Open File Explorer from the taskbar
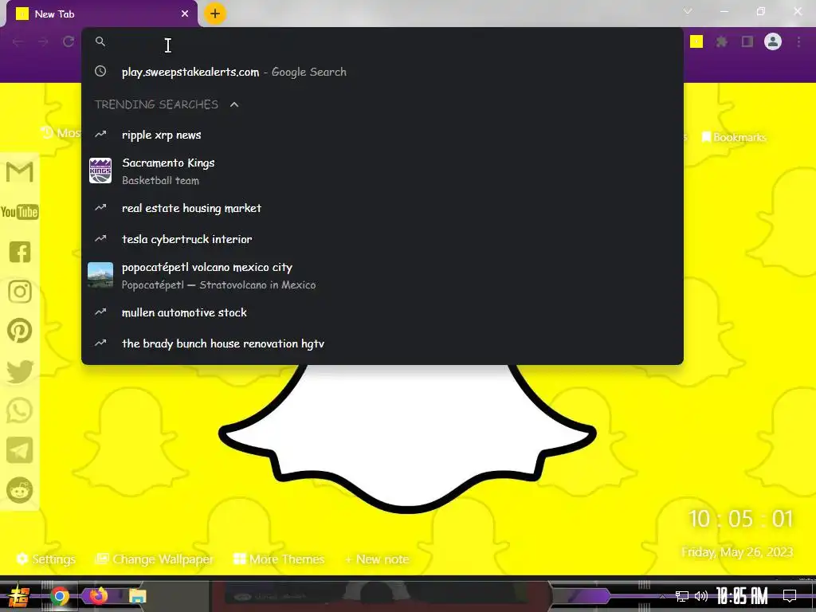 [137, 596]
